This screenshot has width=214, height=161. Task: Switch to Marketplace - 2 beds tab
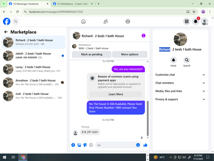pyautogui.click(x=72, y=4)
